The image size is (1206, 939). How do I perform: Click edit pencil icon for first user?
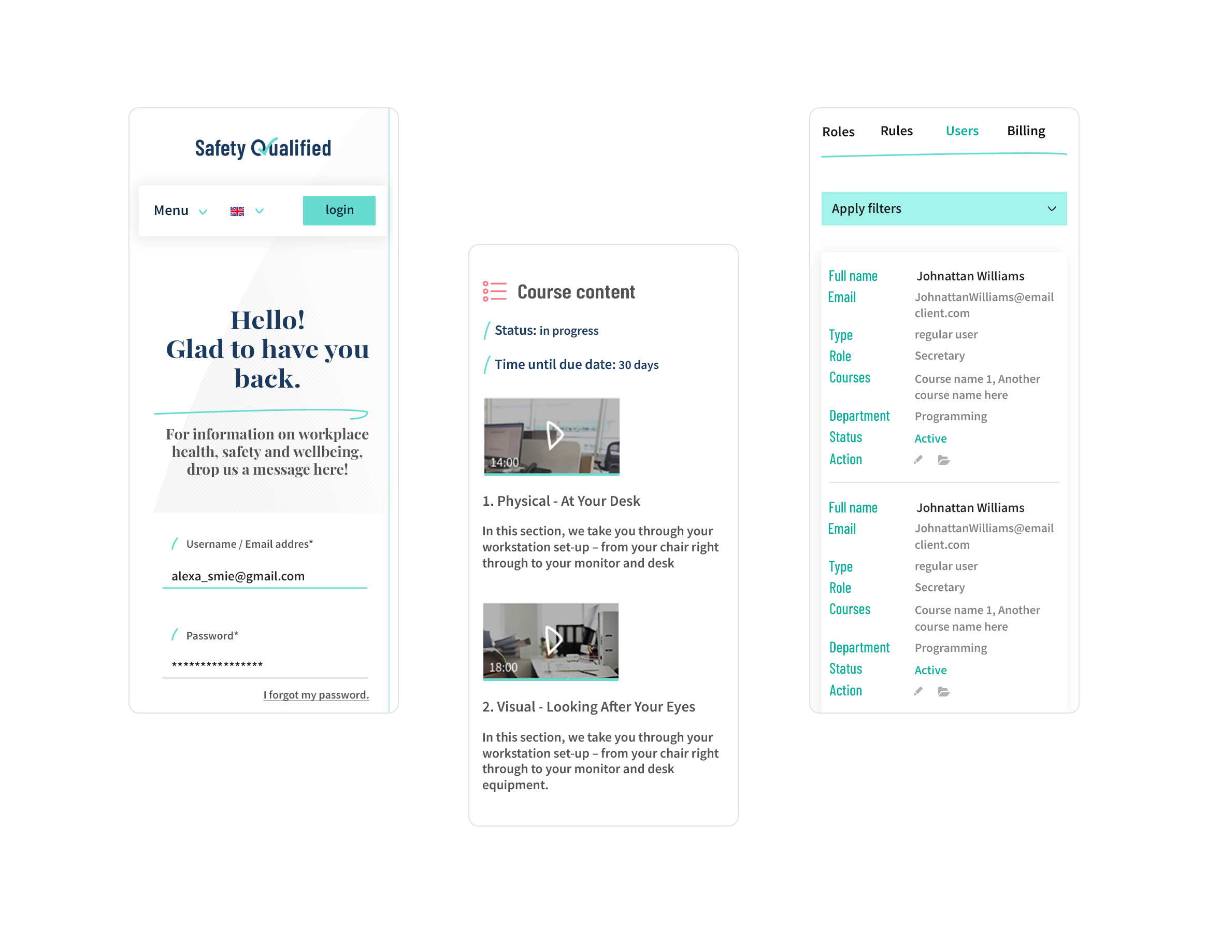[x=918, y=460]
